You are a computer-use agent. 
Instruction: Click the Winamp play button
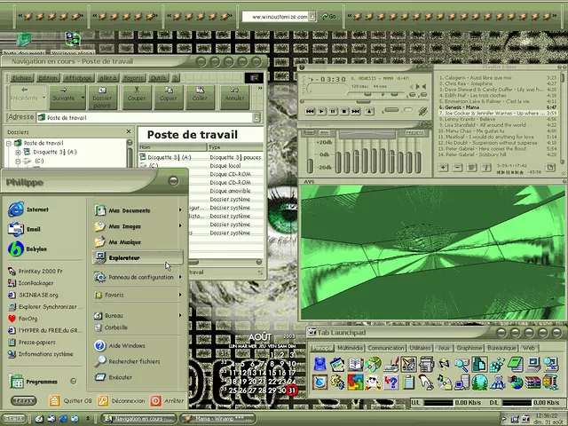[321, 112]
